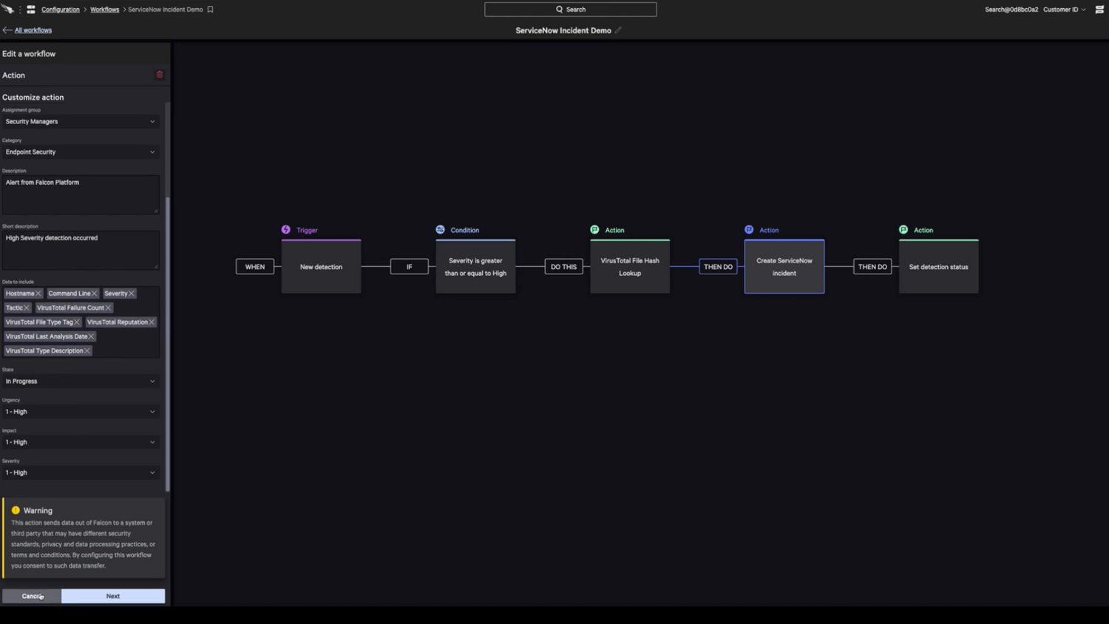Select the New detection trigger node
This screenshot has width=1109, height=624.
click(x=322, y=267)
